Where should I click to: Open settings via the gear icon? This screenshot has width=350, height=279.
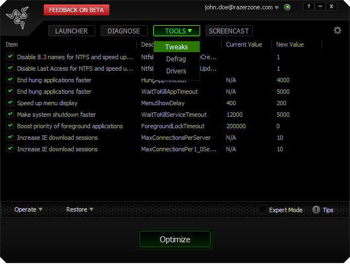tap(337, 31)
